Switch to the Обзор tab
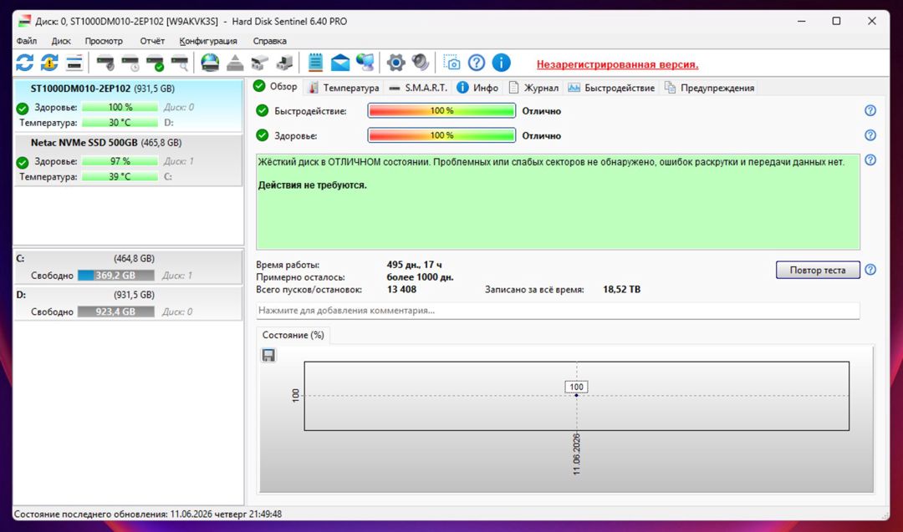 275,87
